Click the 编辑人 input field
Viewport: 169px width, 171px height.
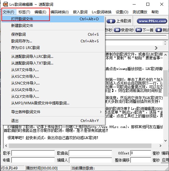pyautogui.click(x=90, y=160)
